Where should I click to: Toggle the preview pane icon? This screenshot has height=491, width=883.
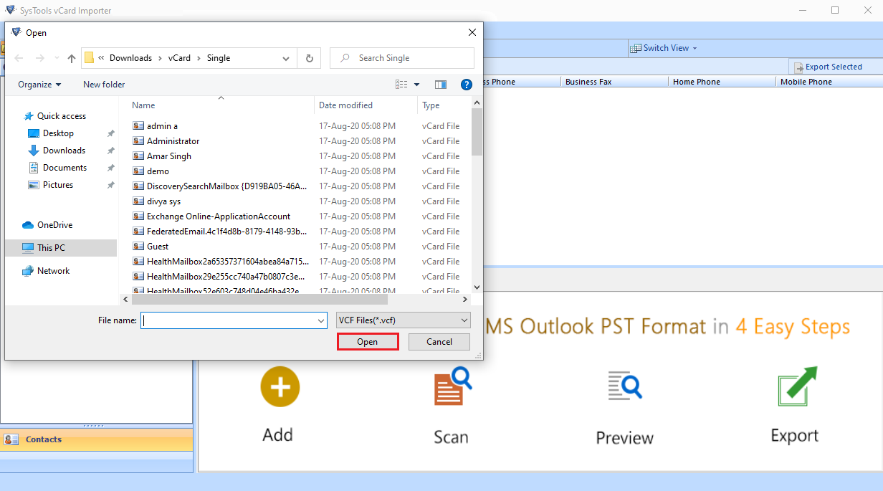(441, 85)
